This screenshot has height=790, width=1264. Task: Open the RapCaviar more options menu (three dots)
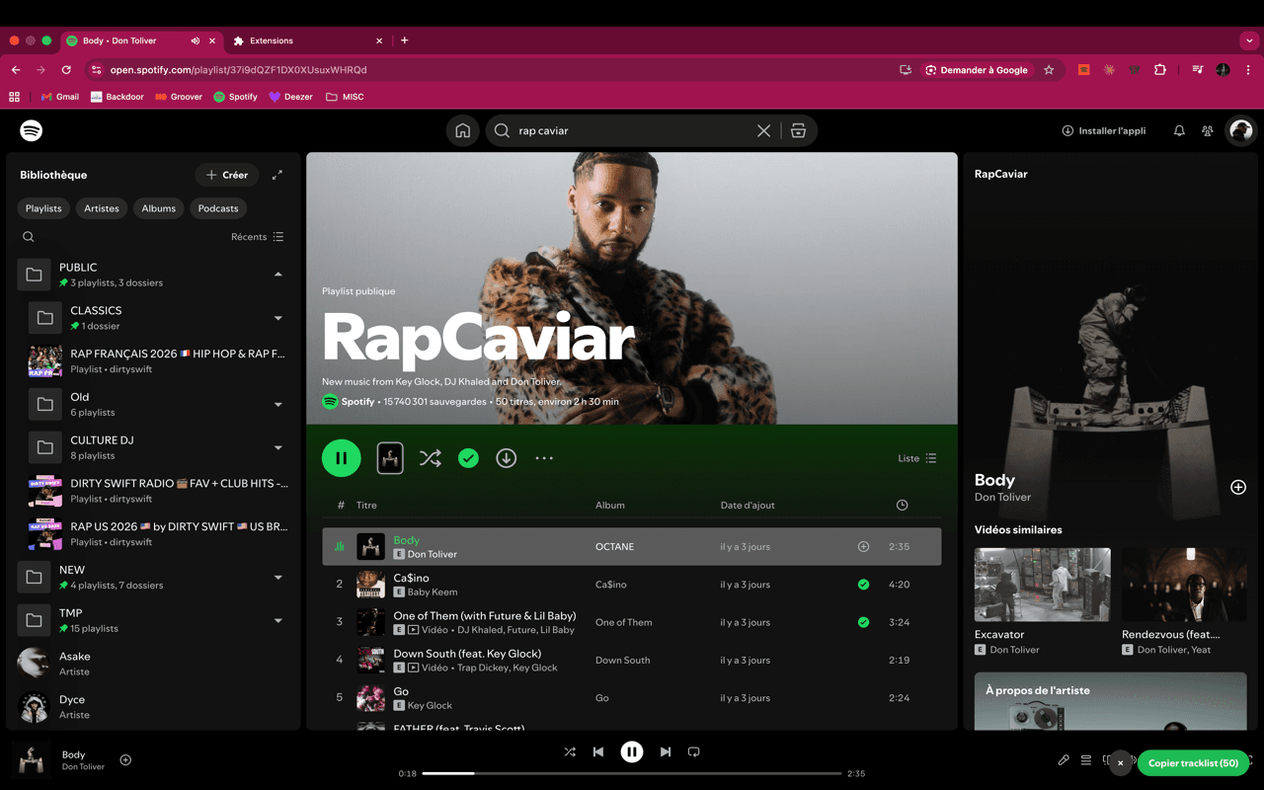[x=544, y=458]
